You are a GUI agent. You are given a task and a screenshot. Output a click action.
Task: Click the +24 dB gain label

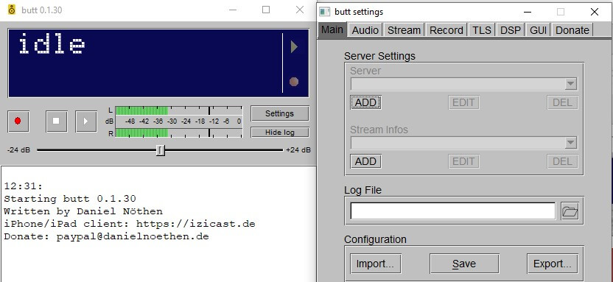point(298,150)
